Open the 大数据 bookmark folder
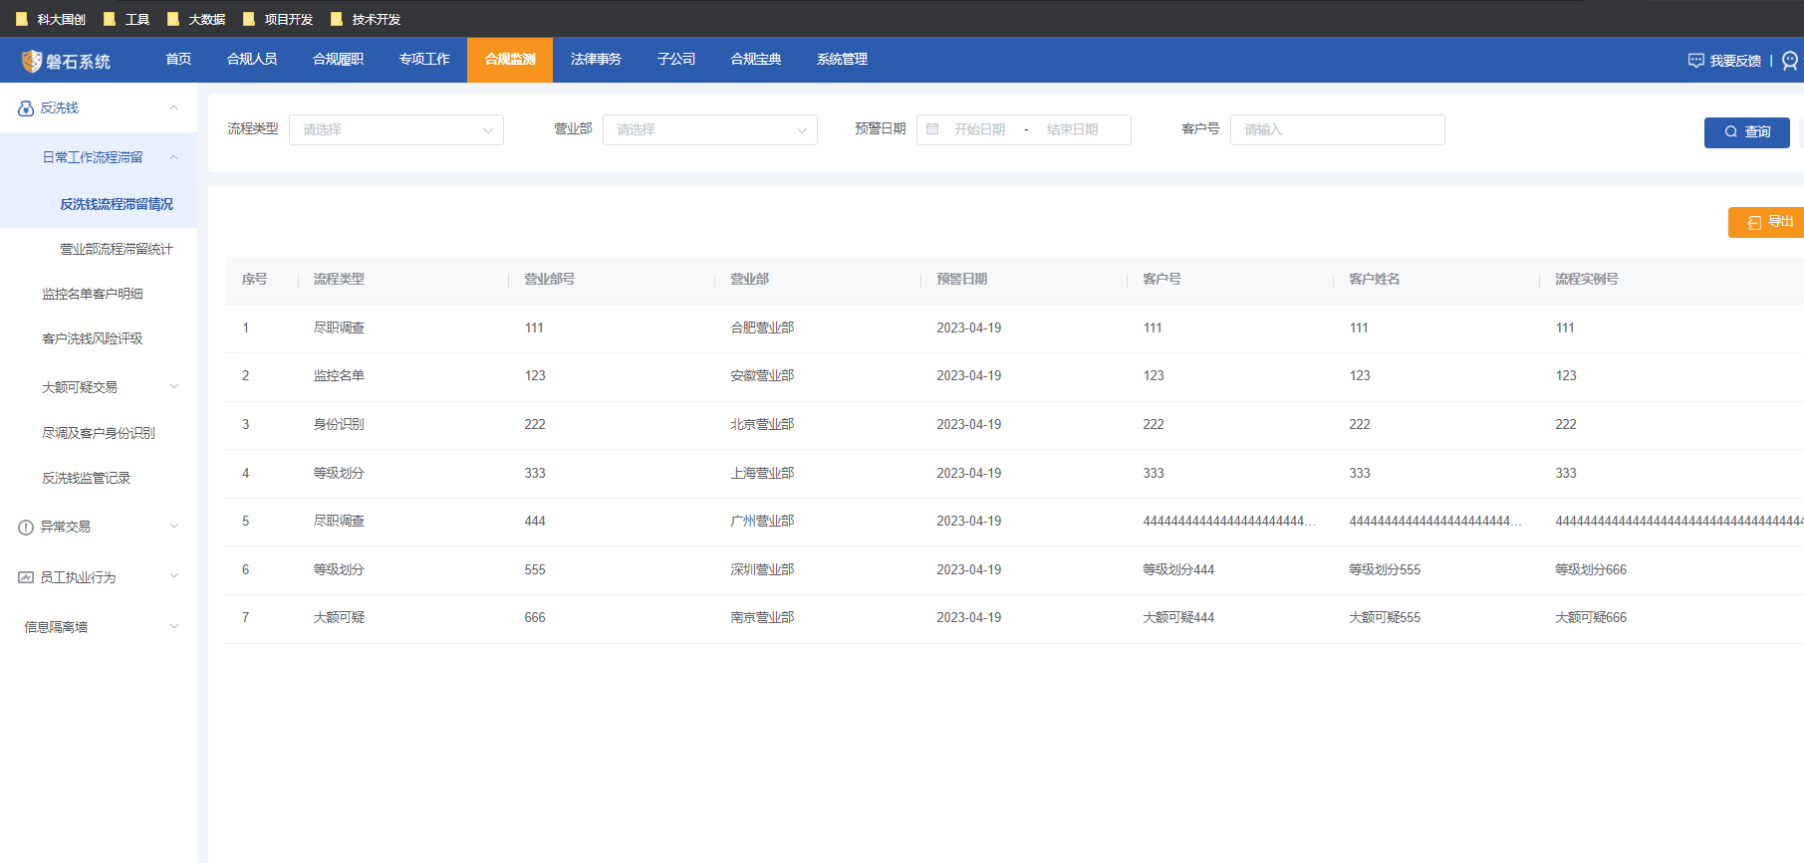Image resolution: width=1804 pixels, height=863 pixels. [x=196, y=19]
